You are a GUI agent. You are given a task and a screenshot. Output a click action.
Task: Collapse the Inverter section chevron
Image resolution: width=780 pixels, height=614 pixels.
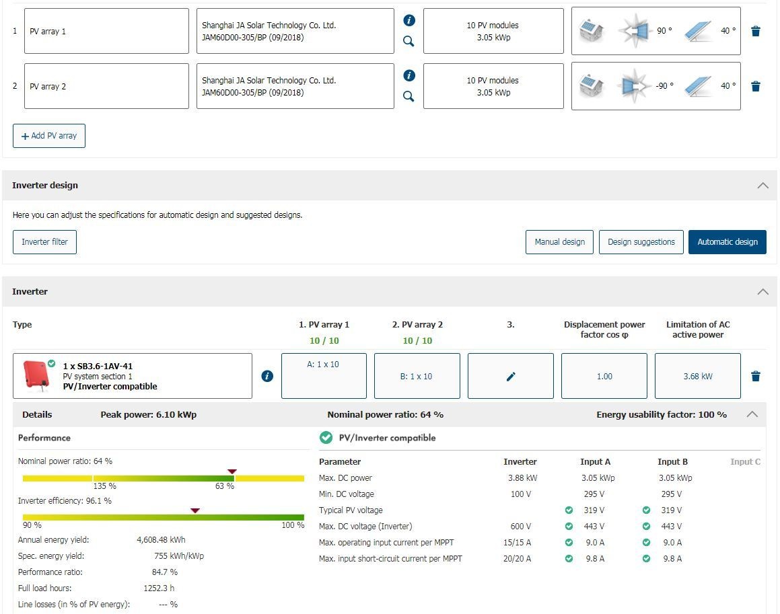(763, 292)
